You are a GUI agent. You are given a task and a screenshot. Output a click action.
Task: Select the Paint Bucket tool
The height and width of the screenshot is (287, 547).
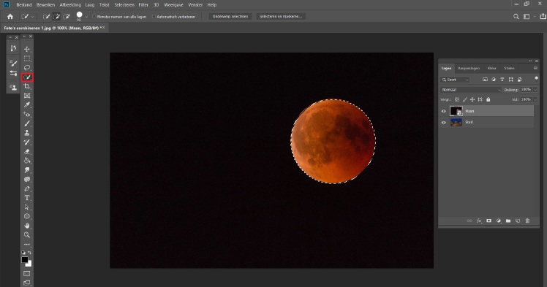[x=27, y=161]
